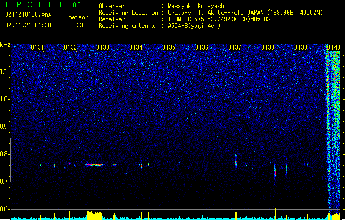Image resolution: width=346 pixels, height=220 pixels.
Task: Click the 0.9 kHz axis label
Action: pyautogui.click(x=5, y=127)
